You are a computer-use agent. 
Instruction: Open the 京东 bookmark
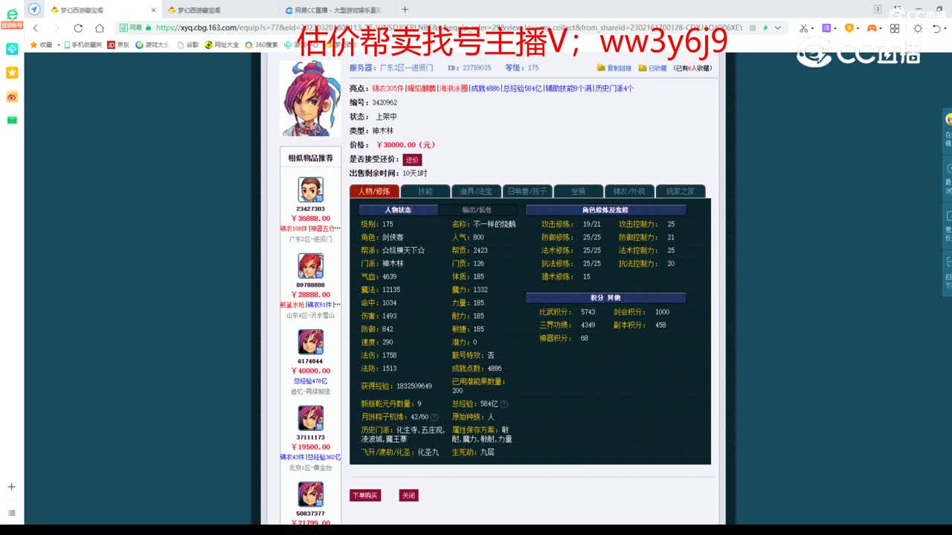(118, 45)
